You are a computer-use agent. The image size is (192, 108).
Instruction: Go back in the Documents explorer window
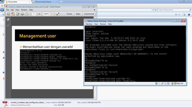[x=2, y=10]
